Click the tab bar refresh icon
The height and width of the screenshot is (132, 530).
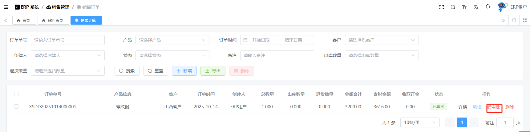(x=514, y=20)
